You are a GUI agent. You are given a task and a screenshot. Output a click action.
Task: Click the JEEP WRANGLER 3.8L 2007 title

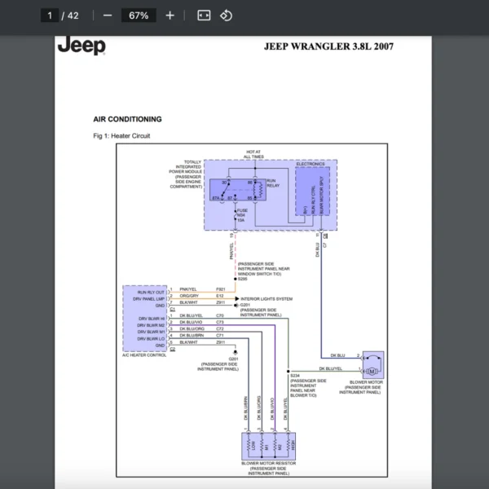coord(328,46)
